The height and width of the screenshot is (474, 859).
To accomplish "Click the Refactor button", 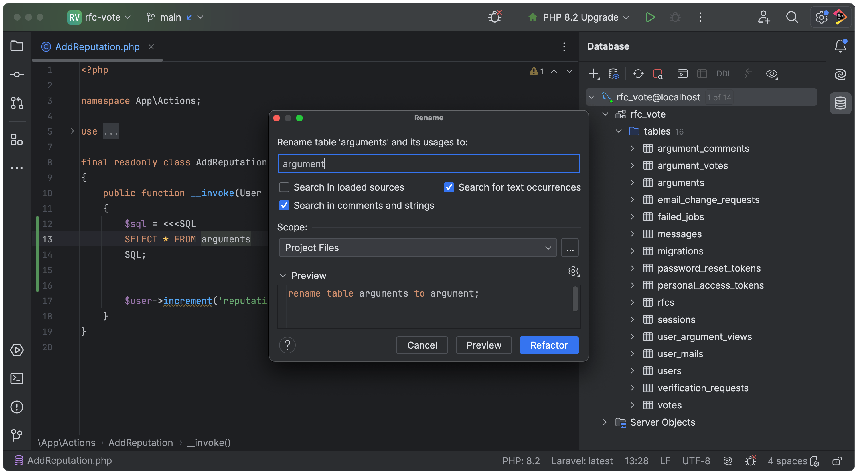I will (548, 345).
